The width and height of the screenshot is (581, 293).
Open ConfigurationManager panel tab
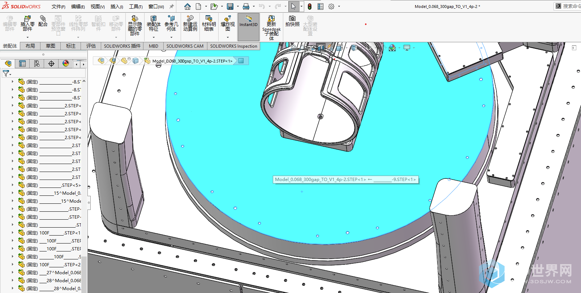37,64
